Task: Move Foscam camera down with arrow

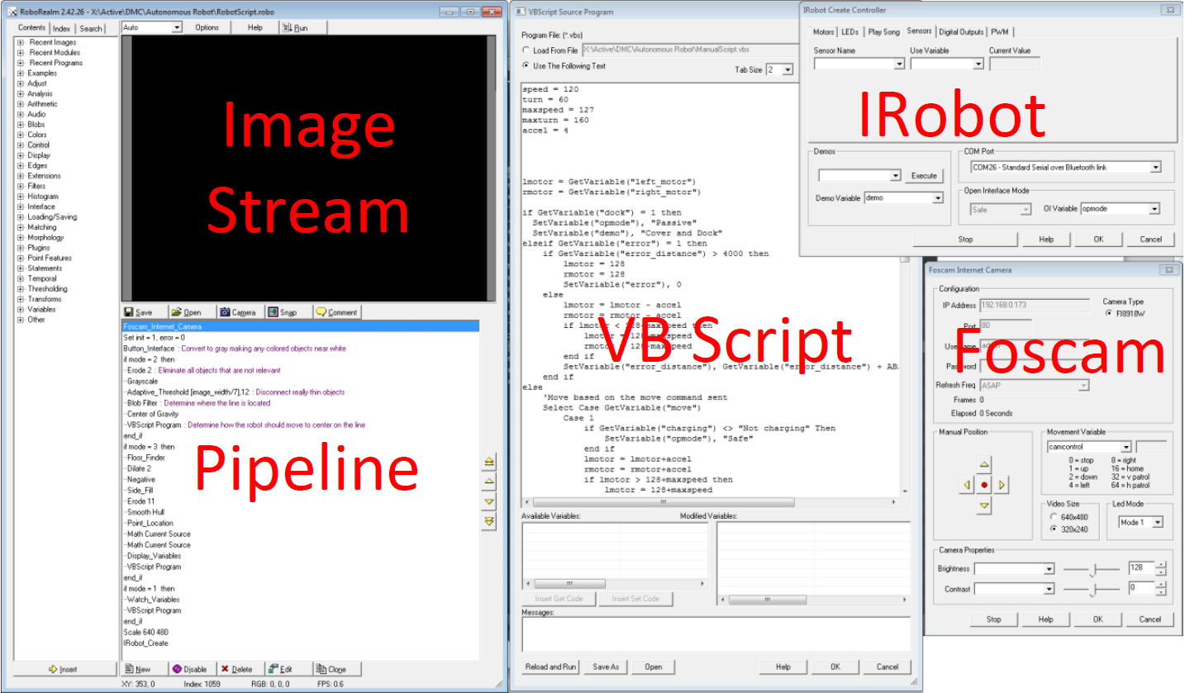Action: tap(984, 505)
